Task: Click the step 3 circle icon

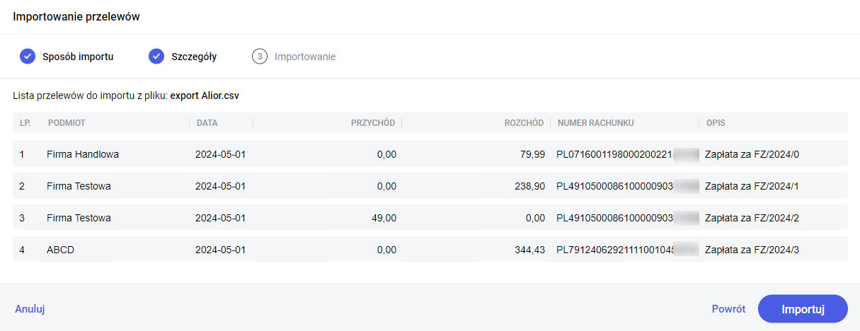Action: (260, 57)
